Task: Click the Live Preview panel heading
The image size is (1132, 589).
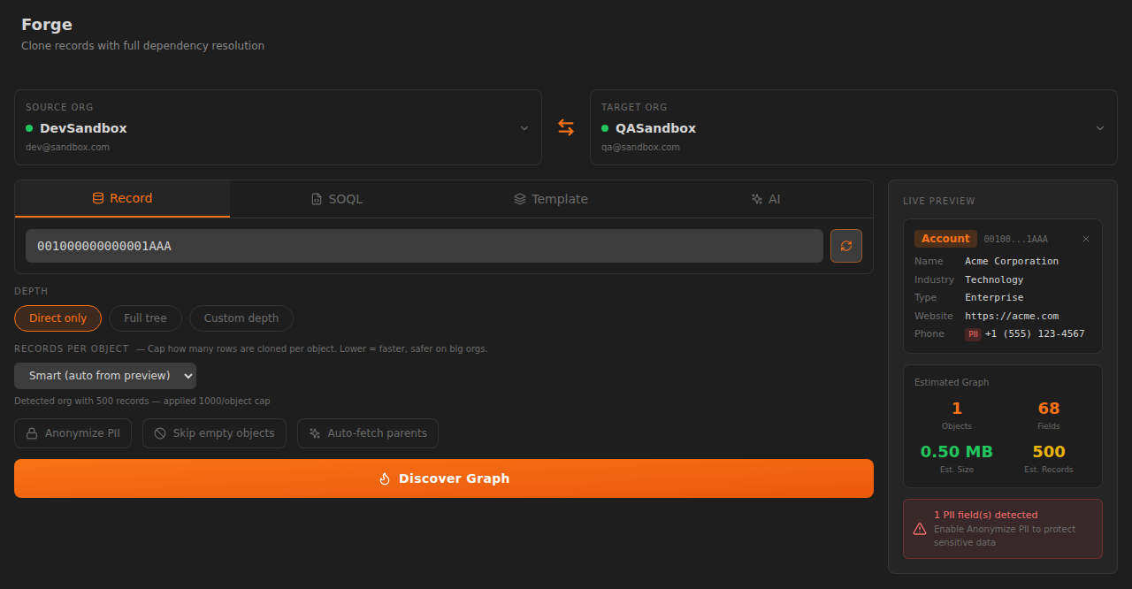Action: 939,201
